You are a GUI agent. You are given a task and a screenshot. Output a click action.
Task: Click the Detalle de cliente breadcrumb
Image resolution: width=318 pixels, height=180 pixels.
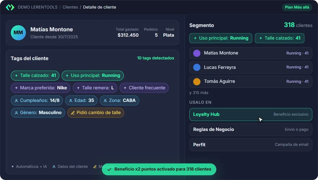coord(100,7)
